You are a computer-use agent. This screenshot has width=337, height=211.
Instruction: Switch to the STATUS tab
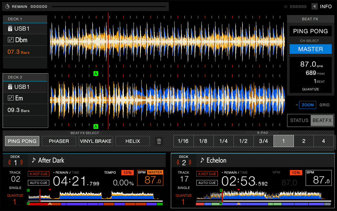[x=299, y=121]
